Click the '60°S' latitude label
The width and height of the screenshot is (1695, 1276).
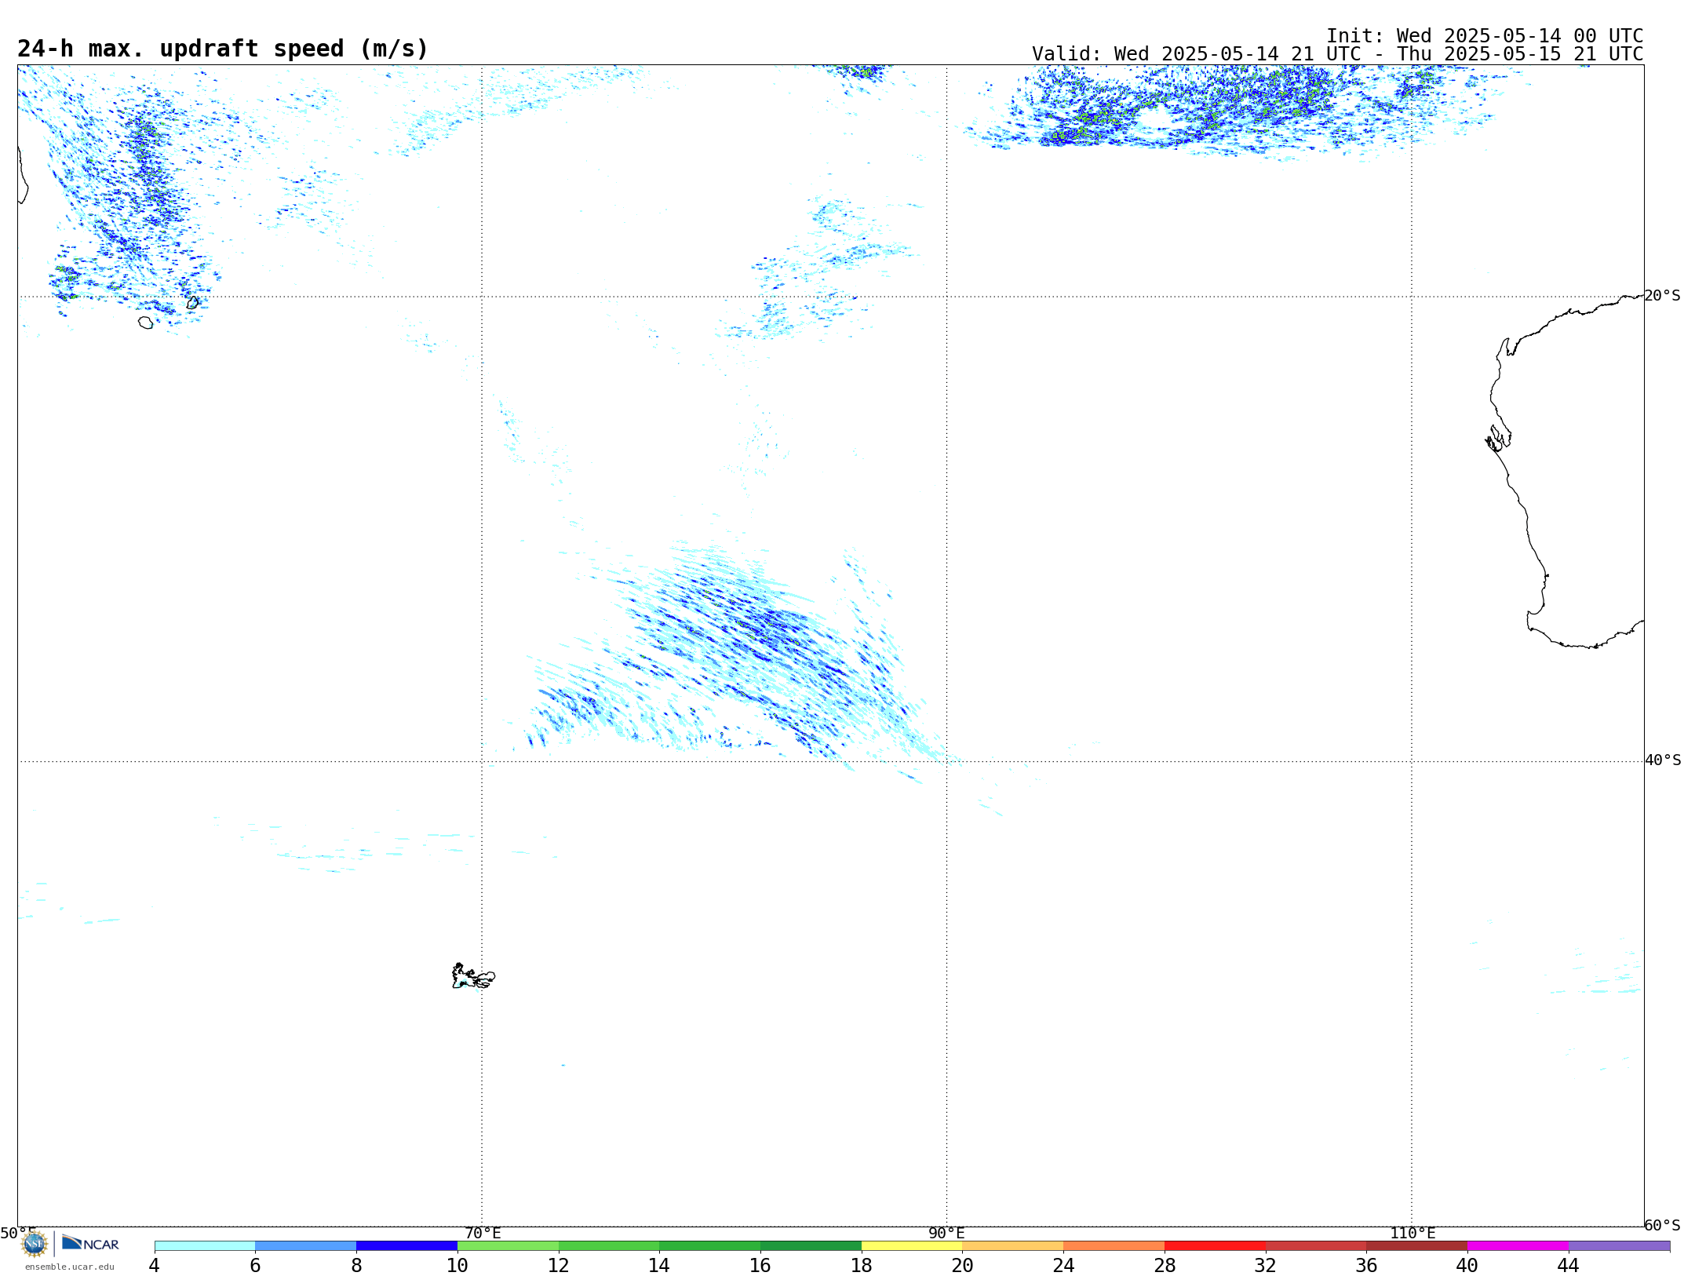click(1663, 1225)
